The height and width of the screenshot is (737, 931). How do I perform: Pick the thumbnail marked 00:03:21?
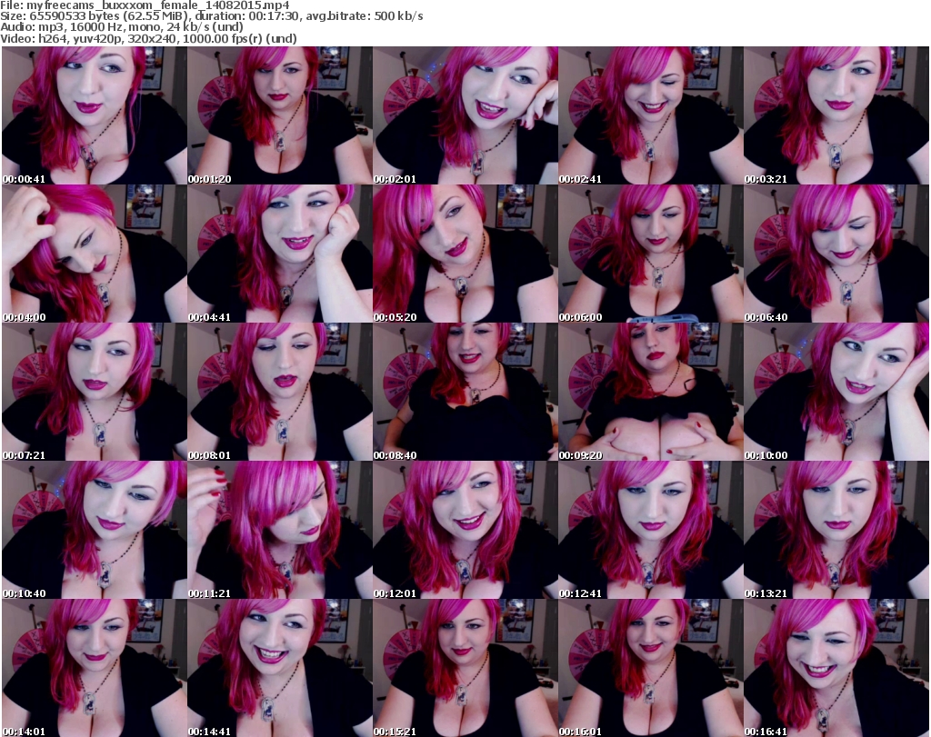(x=836, y=115)
